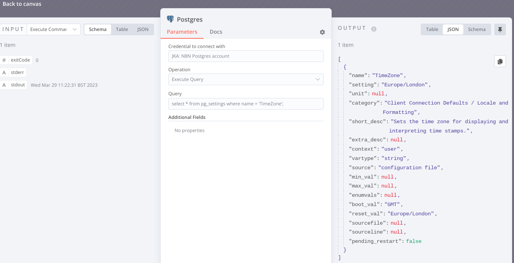The image size is (514, 263).
Task: Click the "No properties" text
Action: pos(190,131)
